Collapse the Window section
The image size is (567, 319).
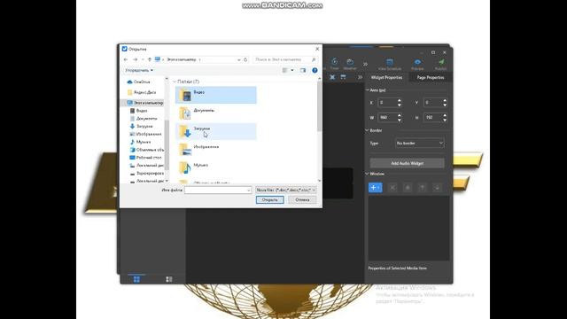[x=368, y=174]
